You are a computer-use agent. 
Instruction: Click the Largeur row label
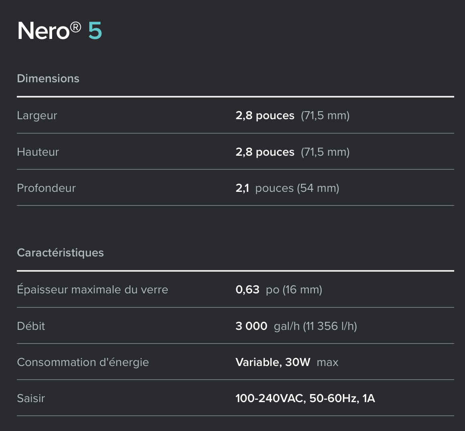(37, 115)
